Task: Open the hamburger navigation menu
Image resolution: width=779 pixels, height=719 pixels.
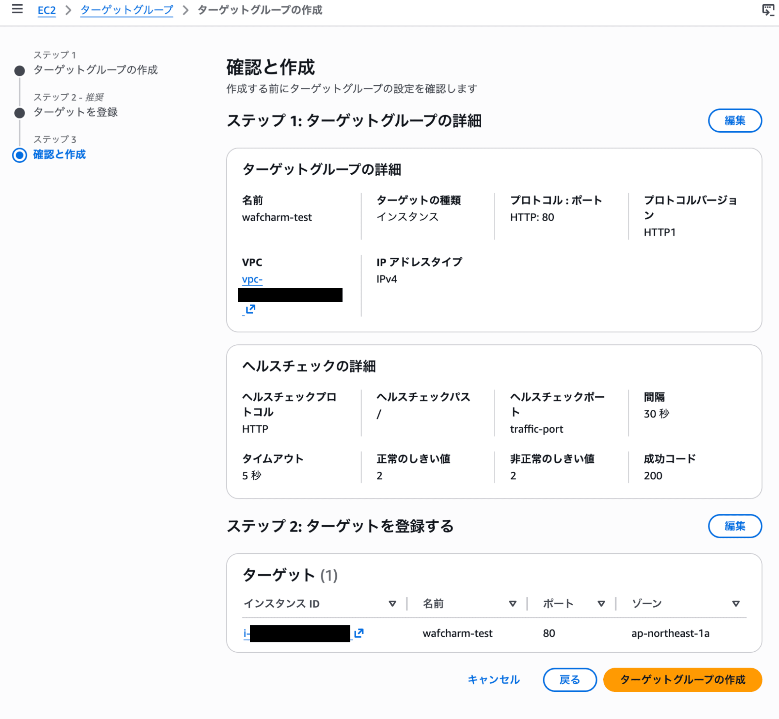Action: coord(17,9)
